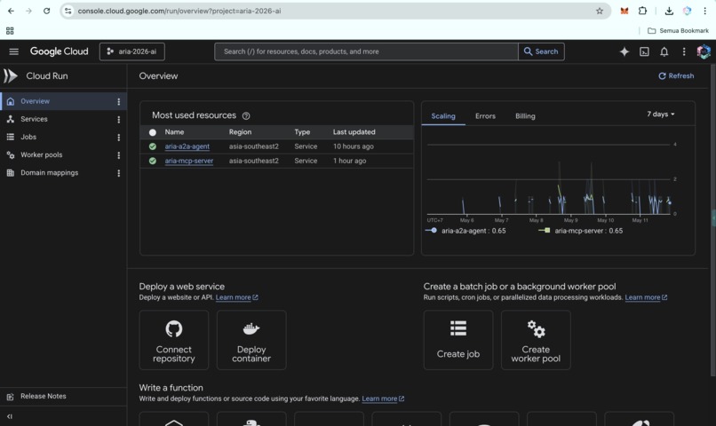Click the Overview home icon in sidebar

point(11,101)
